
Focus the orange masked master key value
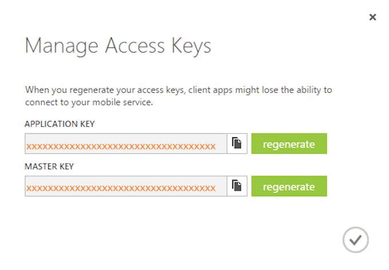(121, 188)
